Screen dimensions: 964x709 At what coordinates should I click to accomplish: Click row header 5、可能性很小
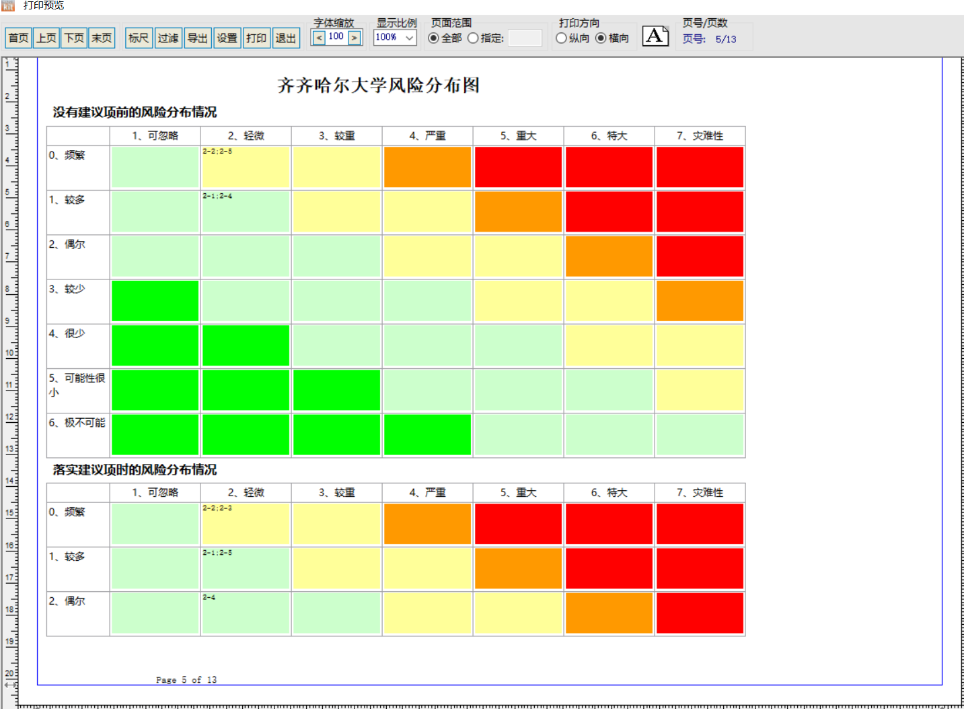click(78, 391)
